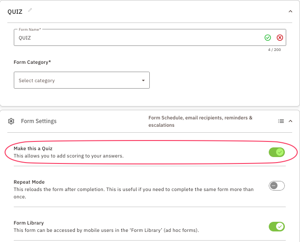The width and height of the screenshot is (300, 242).
Task: Enable the Repeat Mode switch
Action: (277, 186)
